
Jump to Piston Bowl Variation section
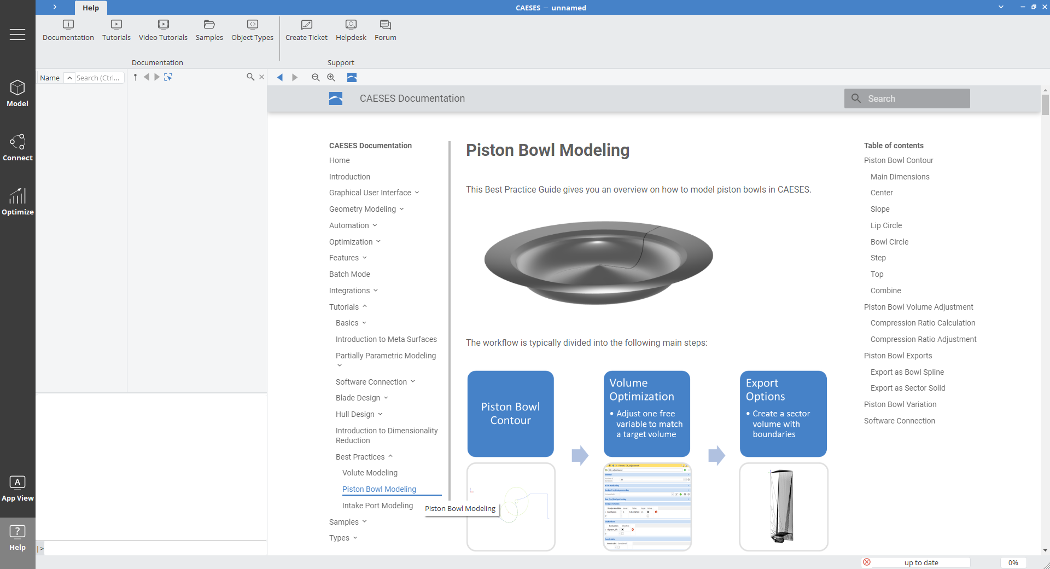click(900, 404)
